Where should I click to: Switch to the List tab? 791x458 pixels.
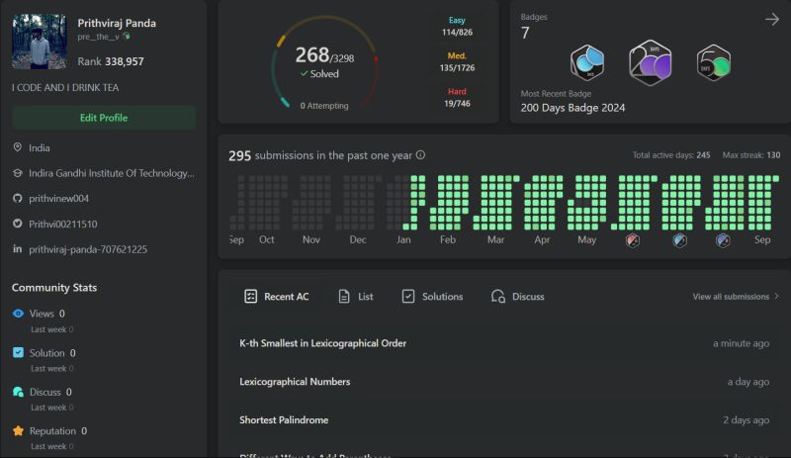[356, 297]
